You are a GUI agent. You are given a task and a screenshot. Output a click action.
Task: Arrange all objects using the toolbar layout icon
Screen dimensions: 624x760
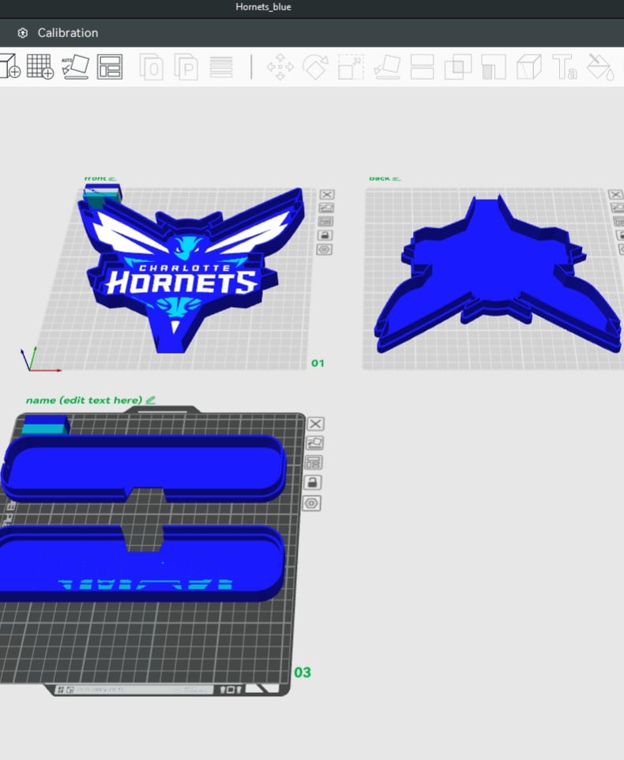(x=110, y=66)
